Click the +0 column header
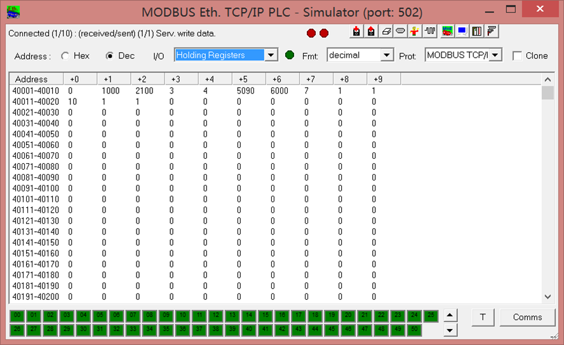Viewport: 564px width, 345px height. click(x=80, y=79)
